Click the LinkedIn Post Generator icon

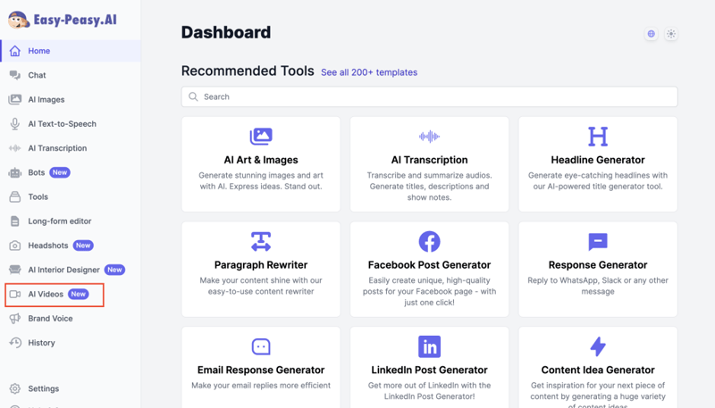[x=429, y=346]
